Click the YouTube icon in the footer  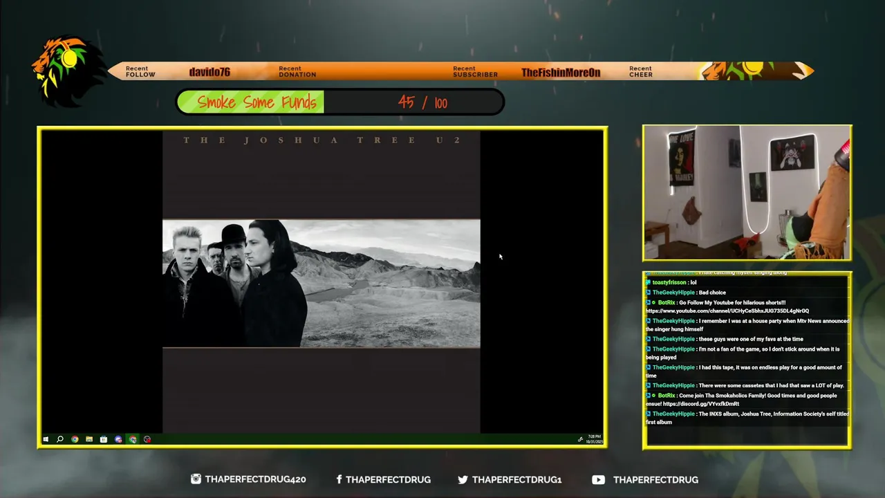(x=598, y=479)
